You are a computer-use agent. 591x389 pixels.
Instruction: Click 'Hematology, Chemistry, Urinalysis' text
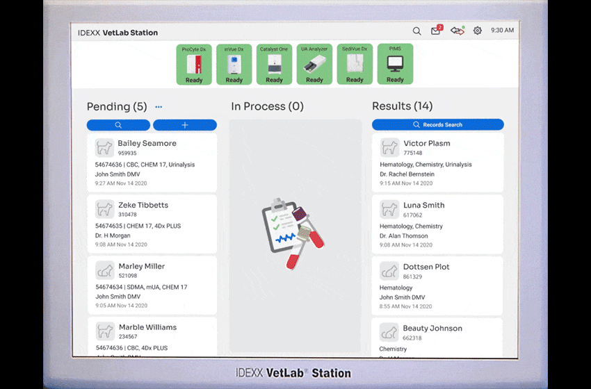426,165
